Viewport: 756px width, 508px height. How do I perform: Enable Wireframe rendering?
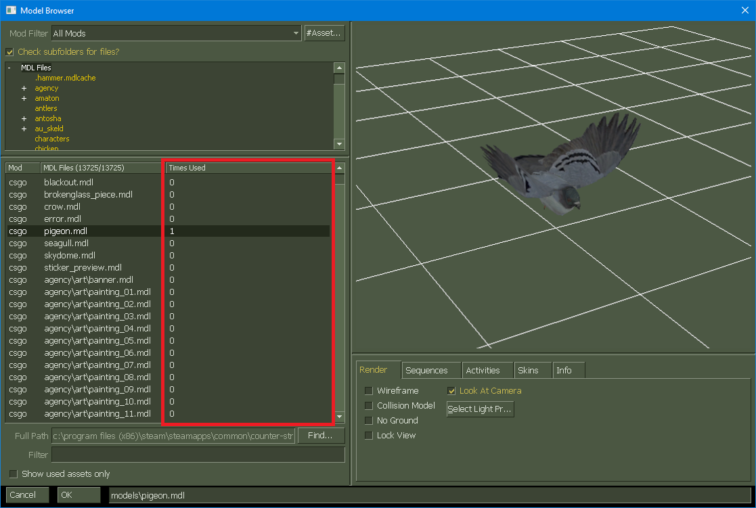click(x=368, y=390)
